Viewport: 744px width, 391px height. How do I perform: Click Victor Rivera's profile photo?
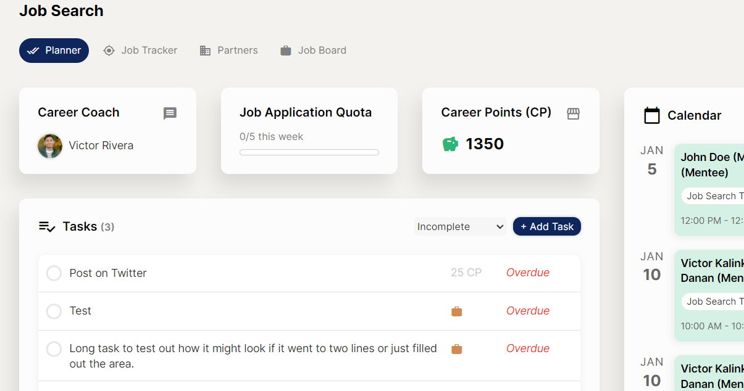pyautogui.click(x=50, y=146)
